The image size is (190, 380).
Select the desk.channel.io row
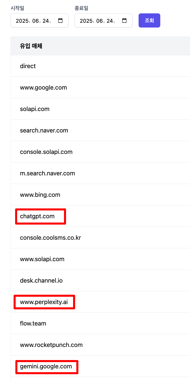100,281
